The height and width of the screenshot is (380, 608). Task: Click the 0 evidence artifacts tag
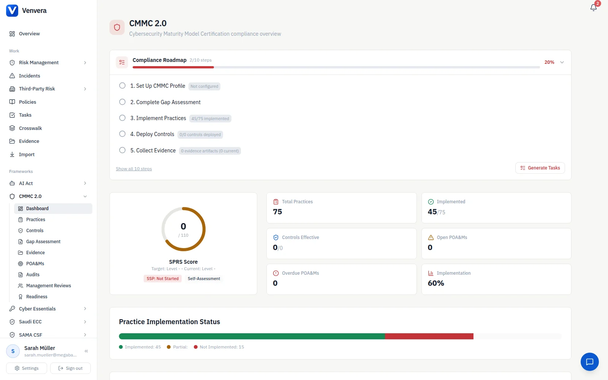pyautogui.click(x=210, y=151)
